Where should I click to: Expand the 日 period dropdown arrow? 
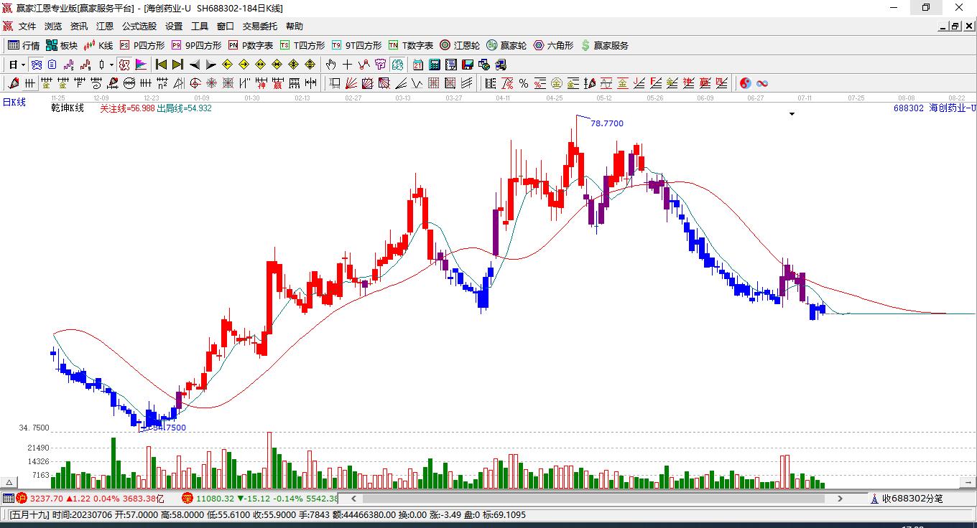point(23,65)
